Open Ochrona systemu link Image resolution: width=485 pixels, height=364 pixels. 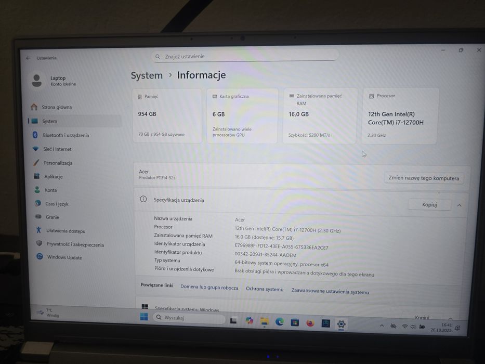[265, 289]
